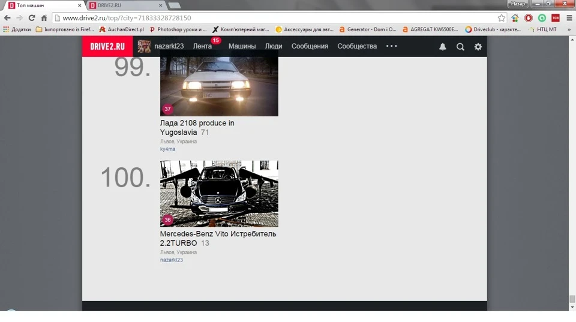Viewport: 576px width, 322px height.
Task: Open the browser home page icon
Action: pyautogui.click(x=44, y=18)
